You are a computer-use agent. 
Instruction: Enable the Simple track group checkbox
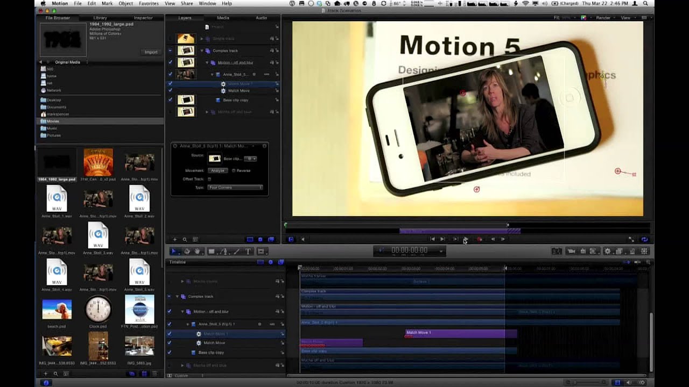tap(170, 39)
